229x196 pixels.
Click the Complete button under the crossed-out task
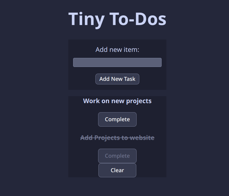pos(117,156)
